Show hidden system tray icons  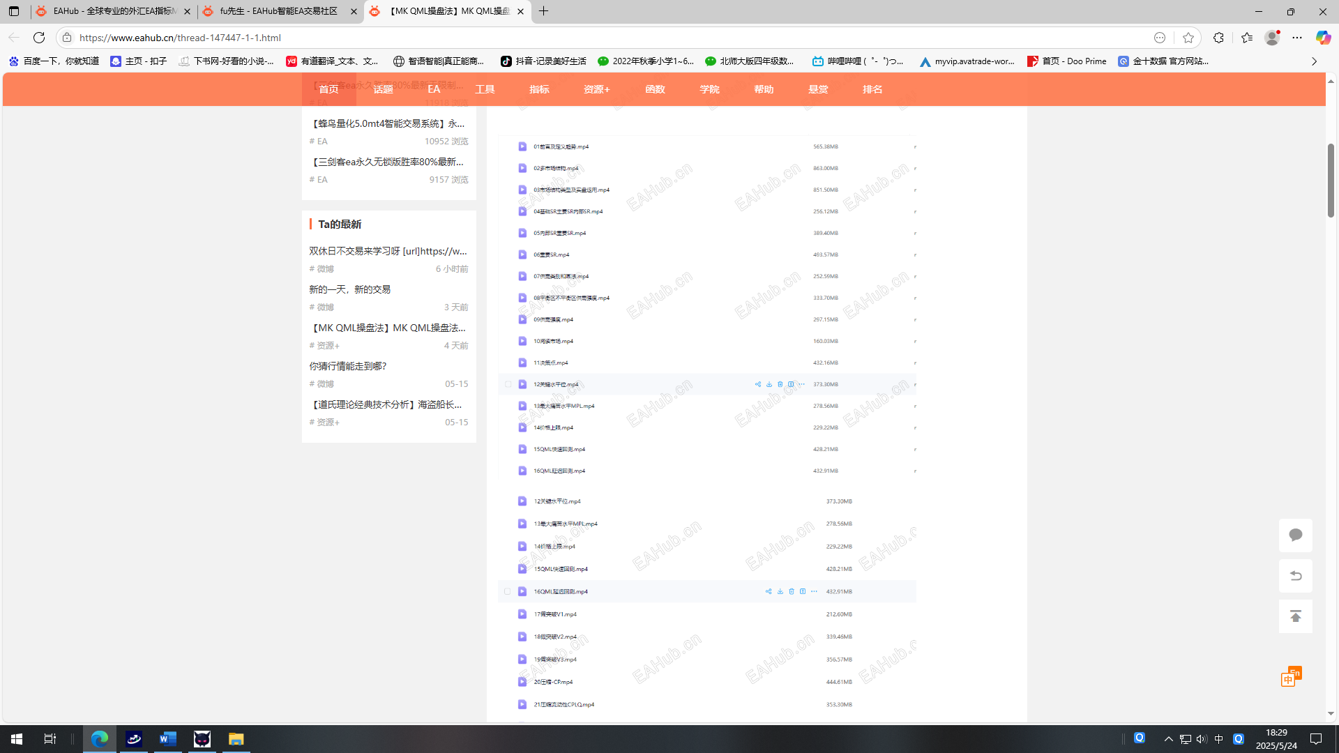[x=1169, y=739]
